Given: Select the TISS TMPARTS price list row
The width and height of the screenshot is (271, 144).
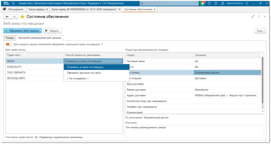Looking at the screenshot, I should (x=35, y=72).
